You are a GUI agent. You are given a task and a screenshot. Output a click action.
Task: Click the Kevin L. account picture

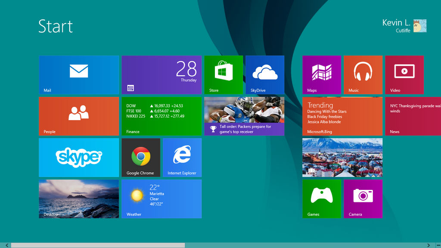point(420,26)
